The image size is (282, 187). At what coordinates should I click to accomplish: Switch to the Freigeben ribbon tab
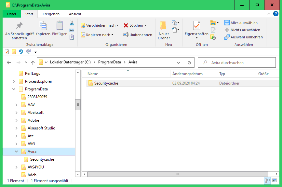(x=51, y=14)
